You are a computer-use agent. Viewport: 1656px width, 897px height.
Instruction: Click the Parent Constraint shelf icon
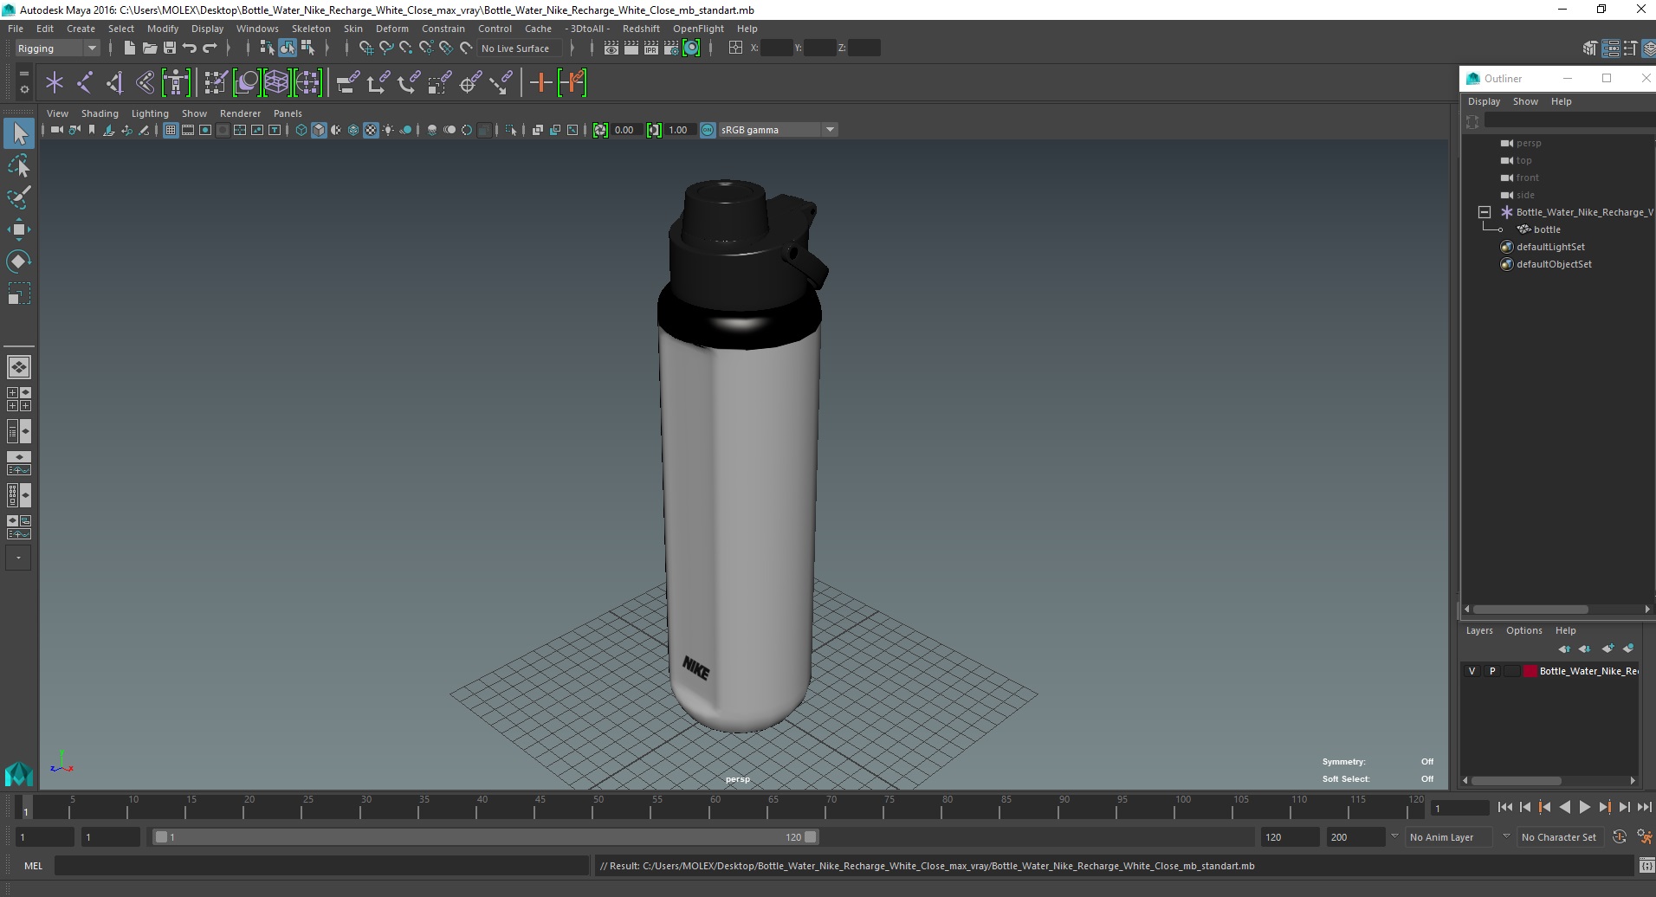(x=347, y=82)
